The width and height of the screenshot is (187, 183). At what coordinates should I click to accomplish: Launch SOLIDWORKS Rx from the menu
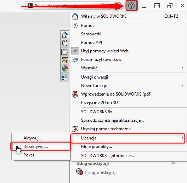coord(128,112)
